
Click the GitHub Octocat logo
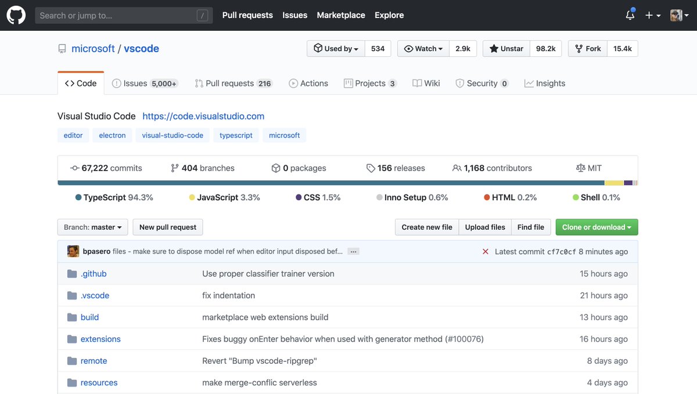point(16,15)
